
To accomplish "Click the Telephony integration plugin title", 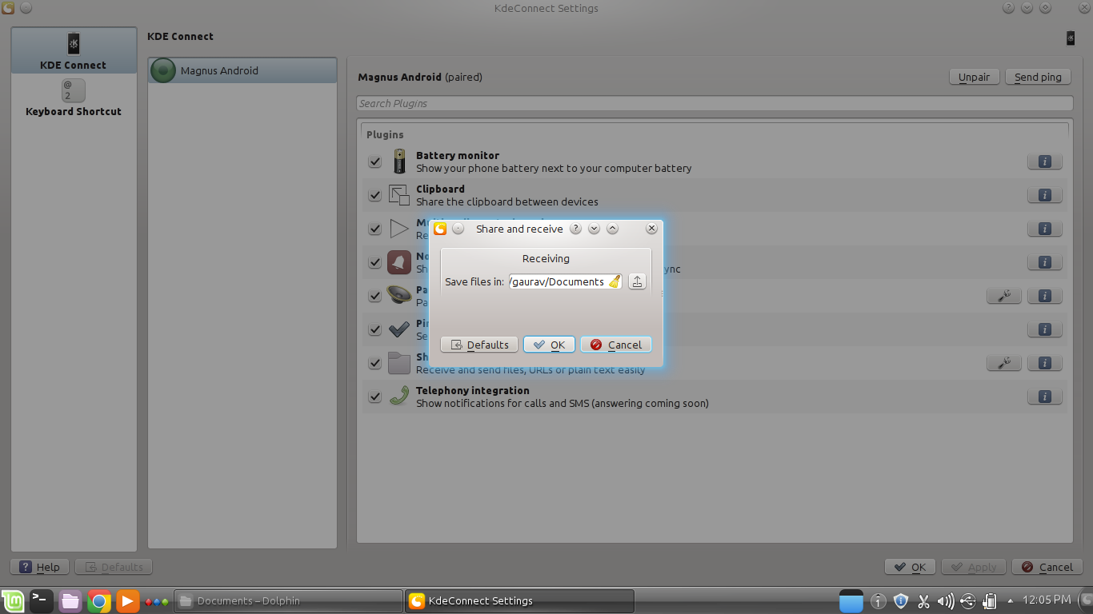I will (x=472, y=390).
